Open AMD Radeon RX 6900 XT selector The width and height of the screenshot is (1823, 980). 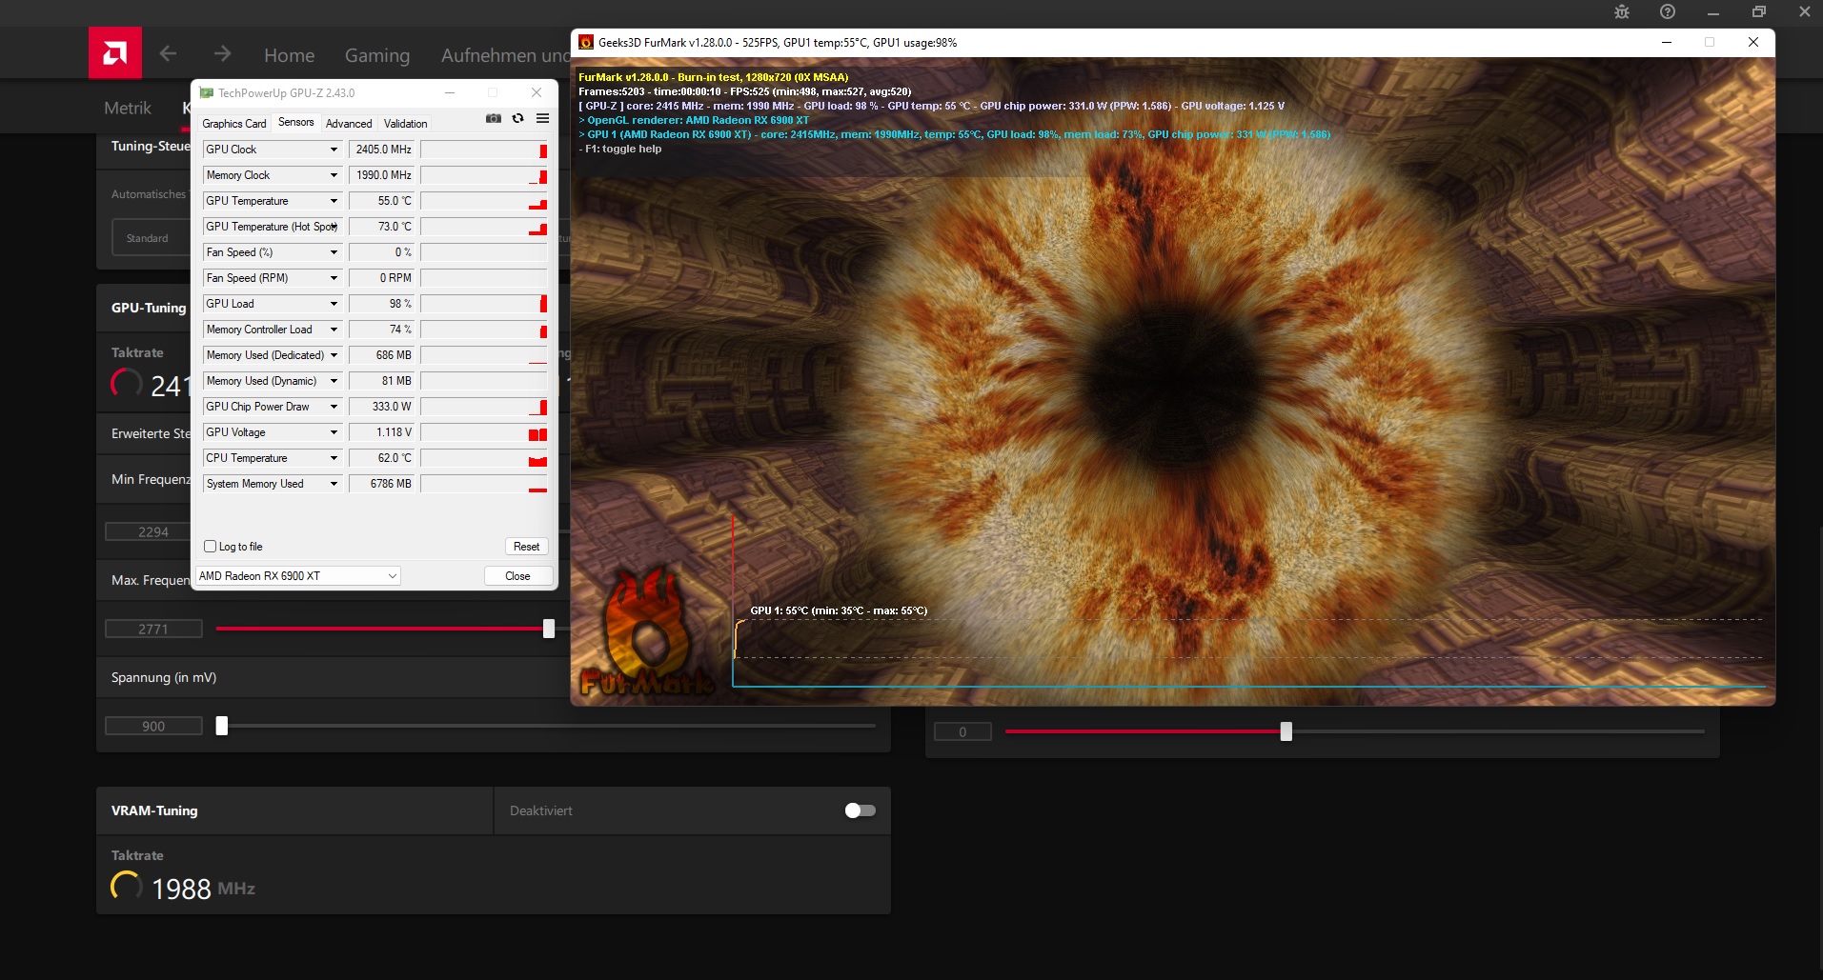point(297,576)
